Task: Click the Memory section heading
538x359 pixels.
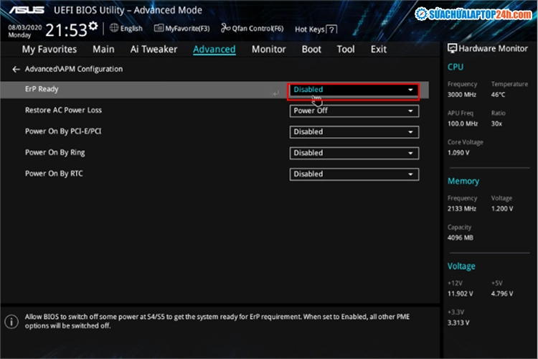Action: coord(463,181)
